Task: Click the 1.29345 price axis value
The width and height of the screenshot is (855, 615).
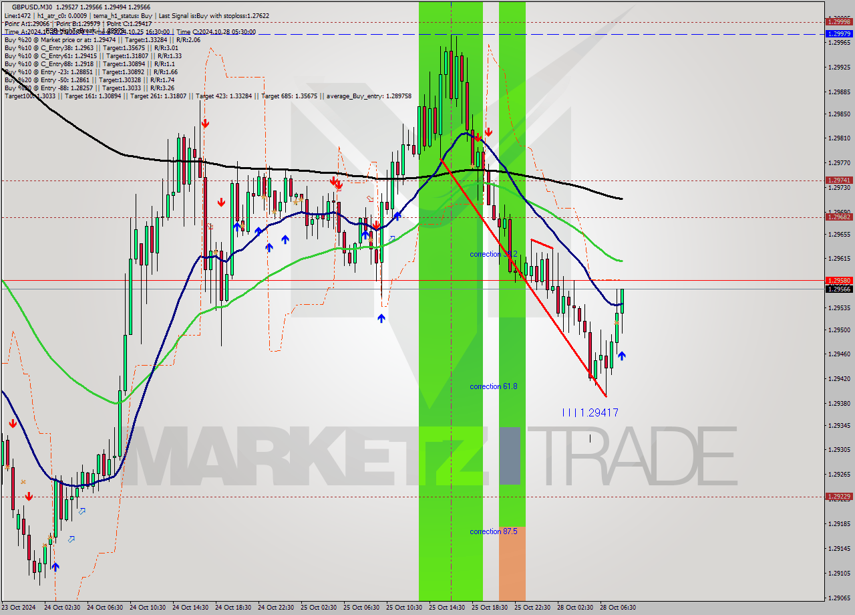Action: point(840,426)
